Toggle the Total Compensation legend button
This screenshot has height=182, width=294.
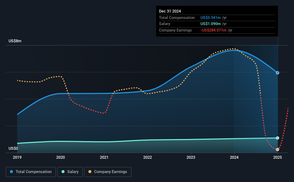pyautogui.click(x=31, y=172)
